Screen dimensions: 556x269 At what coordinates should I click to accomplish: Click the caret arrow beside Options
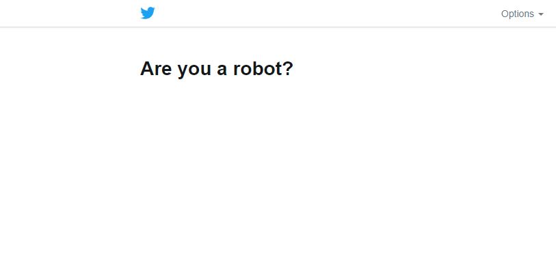coord(541,14)
